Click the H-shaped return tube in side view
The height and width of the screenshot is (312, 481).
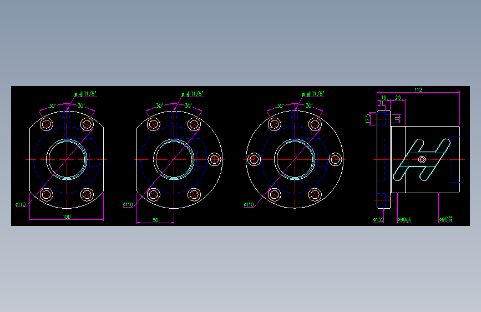click(422, 160)
